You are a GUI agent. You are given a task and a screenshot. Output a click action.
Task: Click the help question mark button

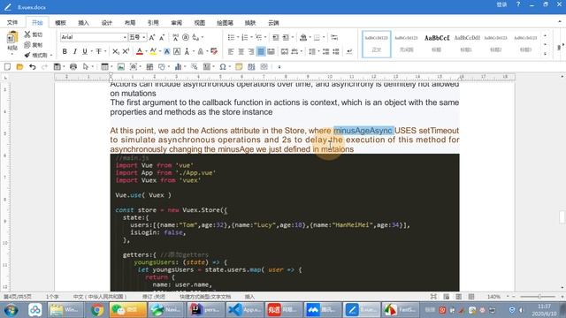pos(518,4)
